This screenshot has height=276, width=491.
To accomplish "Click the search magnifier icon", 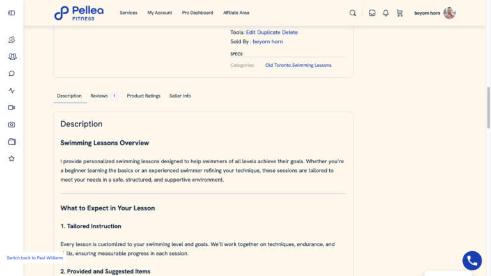I will pos(353,13).
